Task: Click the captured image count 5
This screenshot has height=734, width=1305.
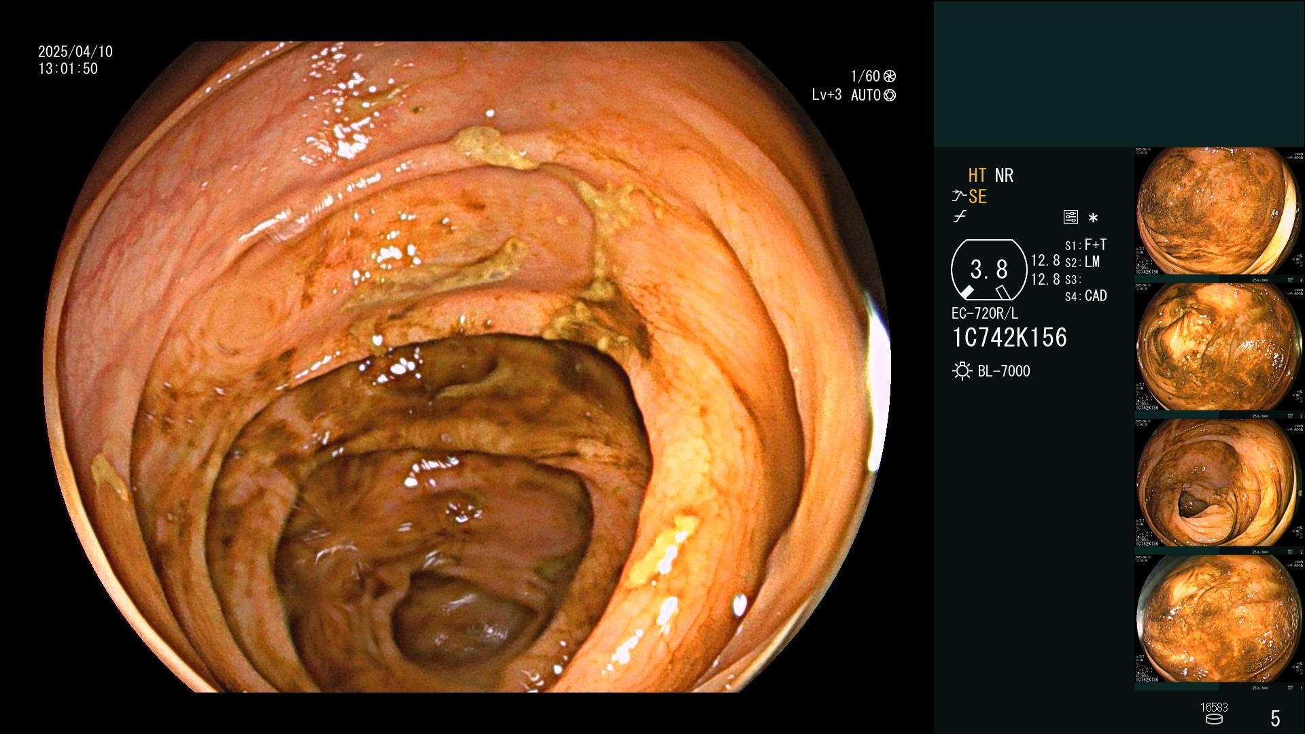Action: click(x=1275, y=718)
